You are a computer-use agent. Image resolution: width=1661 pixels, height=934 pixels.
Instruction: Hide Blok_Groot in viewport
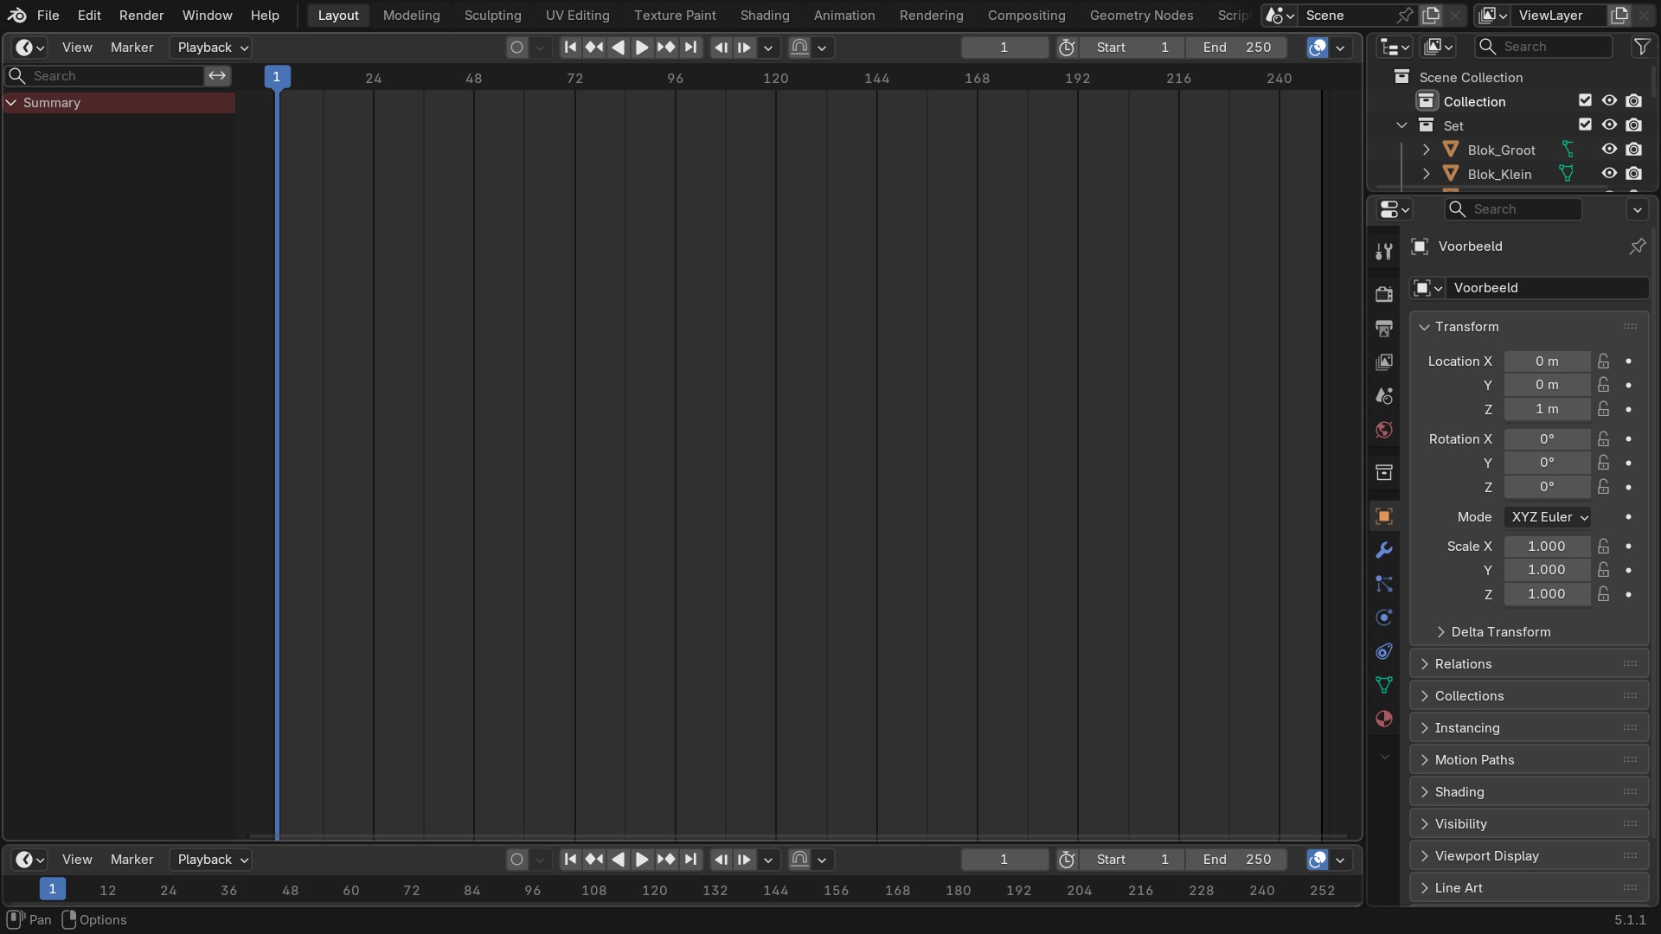1609,150
